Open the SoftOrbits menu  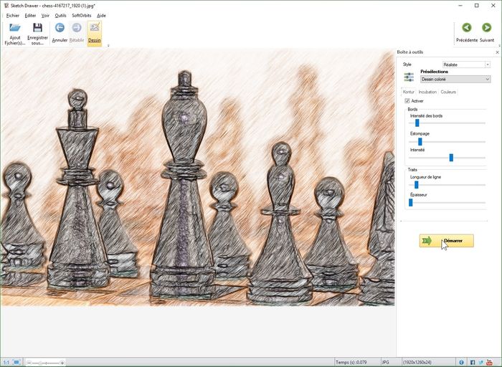[x=81, y=15]
